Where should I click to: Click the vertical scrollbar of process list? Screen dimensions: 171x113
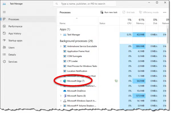[x=168, y=36]
